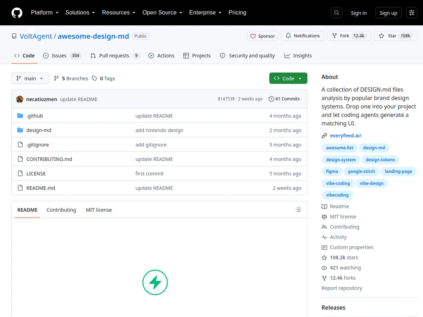
Task: Open the 0 Tags link
Action: pyautogui.click(x=103, y=79)
